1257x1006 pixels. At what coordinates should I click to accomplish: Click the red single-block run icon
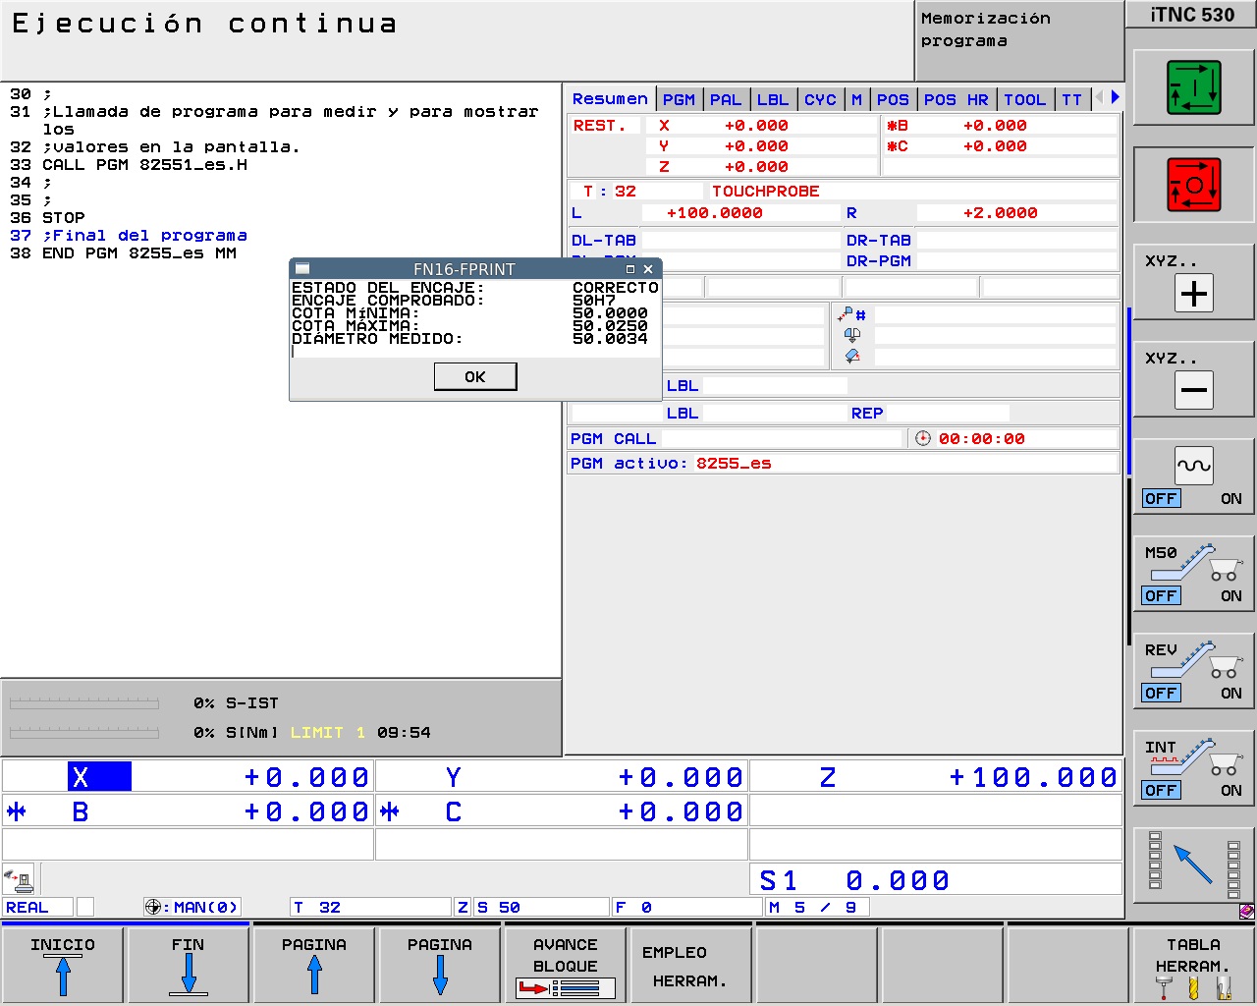pyautogui.click(x=1193, y=185)
